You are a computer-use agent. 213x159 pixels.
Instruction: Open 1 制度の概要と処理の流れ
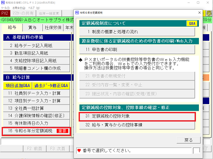click(137, 32)
